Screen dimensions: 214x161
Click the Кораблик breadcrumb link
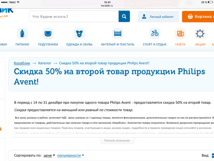click(22, 63)
